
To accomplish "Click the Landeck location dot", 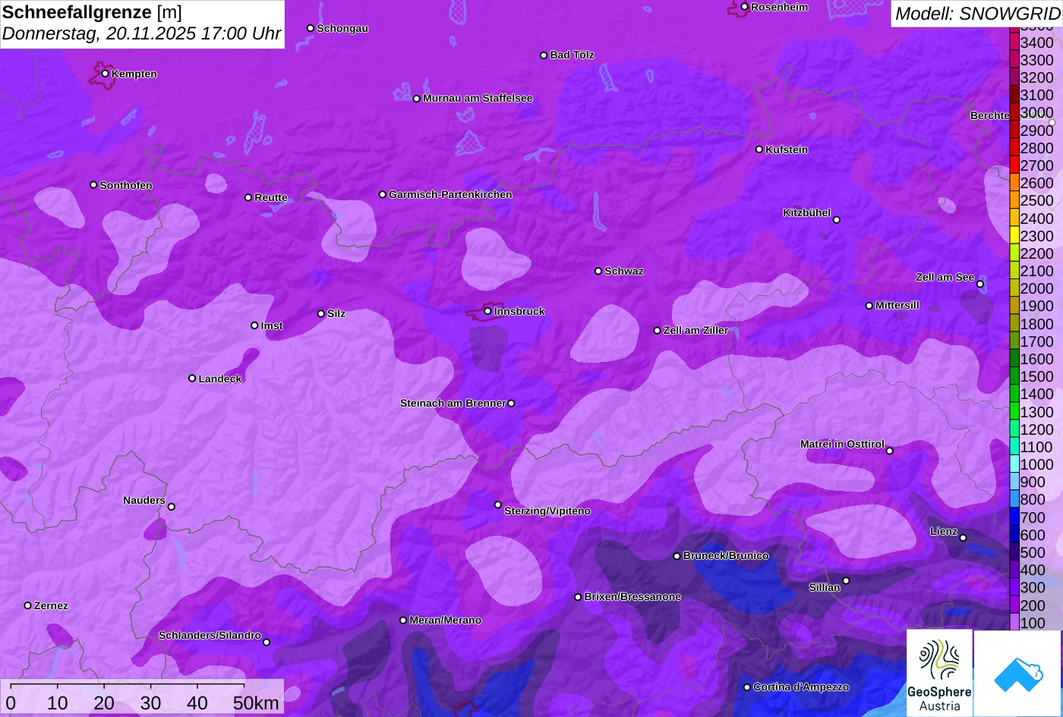I will (192, 379).
